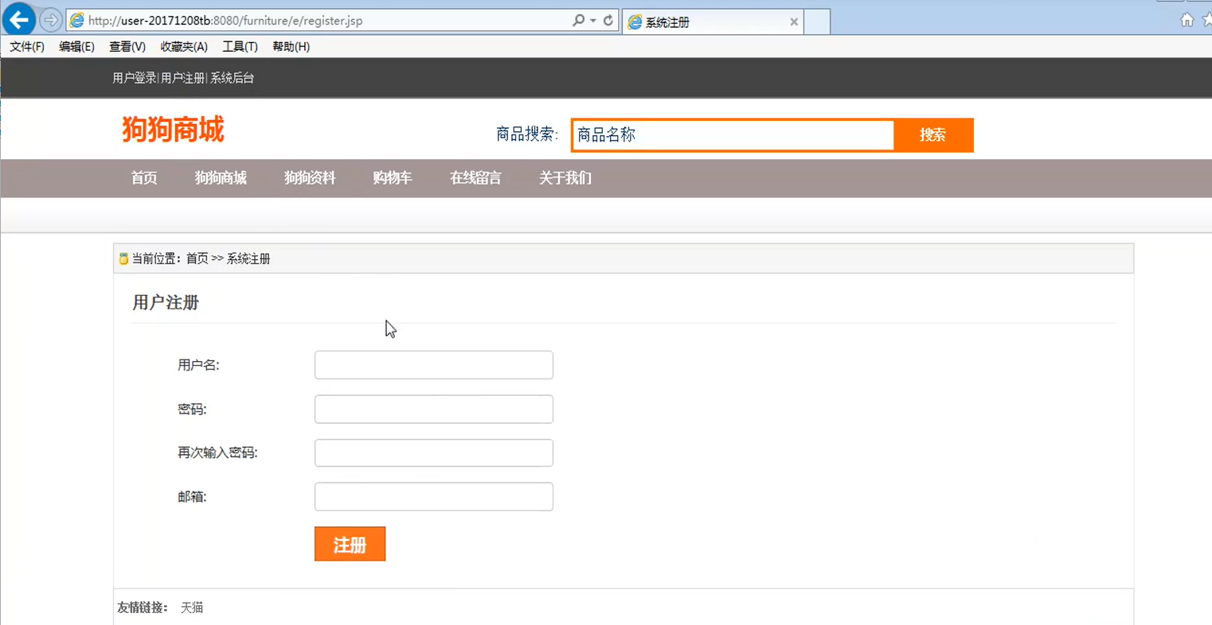This screenshot has width=1212, height=625.
Task: Open a new blank tab
Action: [817, 22]
